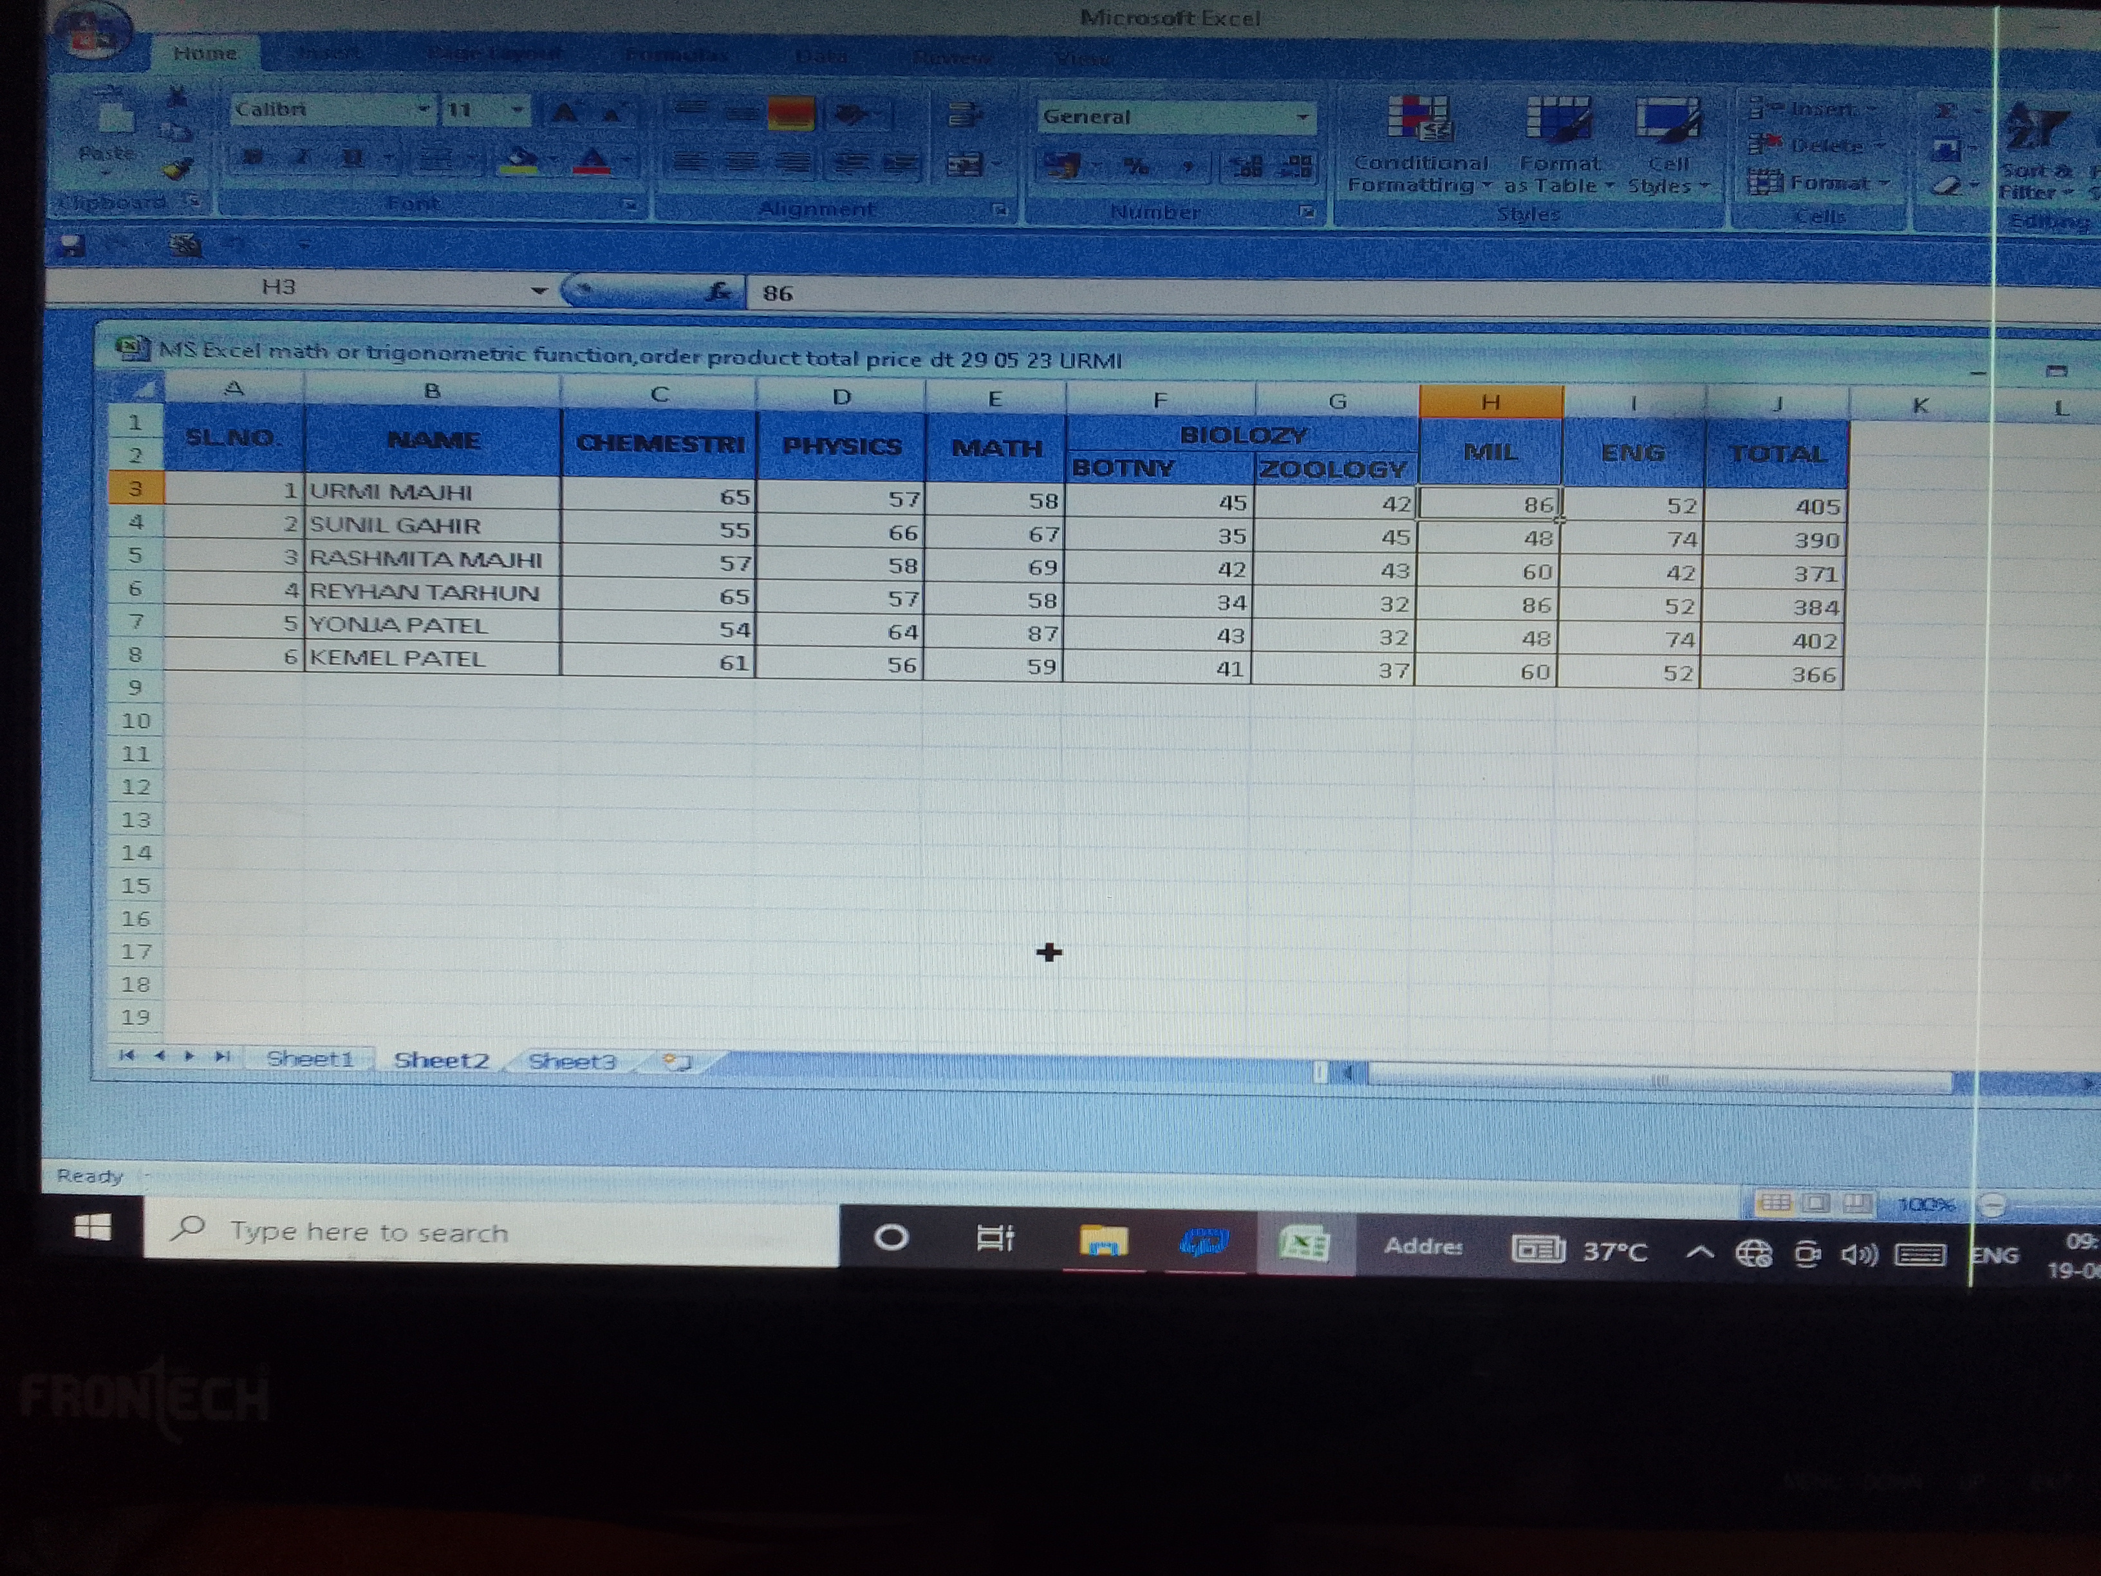Image resolution: width=2101 pixels, height=1576 pixels.
Task: Switch to the Sheet3 tab
Action: click(x=572, y=1061)
